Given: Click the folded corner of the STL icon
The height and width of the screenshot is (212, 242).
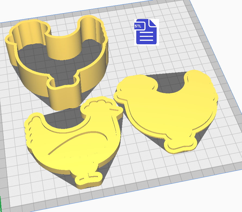Looking at the screenshot, I should click(x=153, y=23).
